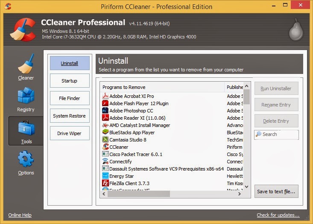Click the magnifier icon in Search box

pos(258,134)
